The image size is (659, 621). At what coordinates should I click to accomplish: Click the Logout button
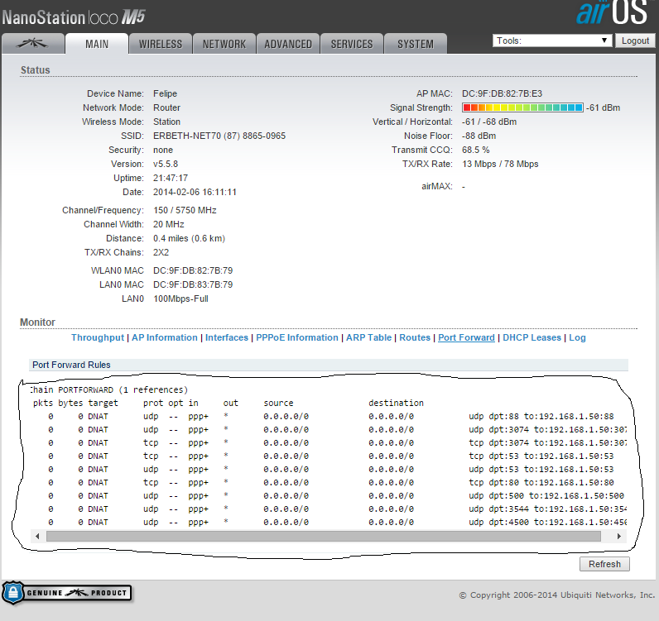tap(635, 41)
